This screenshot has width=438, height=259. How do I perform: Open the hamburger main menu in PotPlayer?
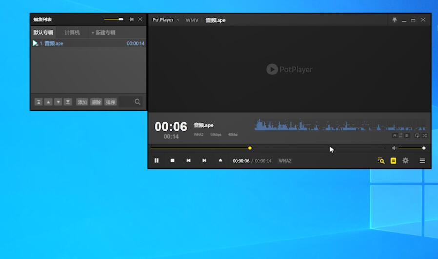tap(422, 161)
